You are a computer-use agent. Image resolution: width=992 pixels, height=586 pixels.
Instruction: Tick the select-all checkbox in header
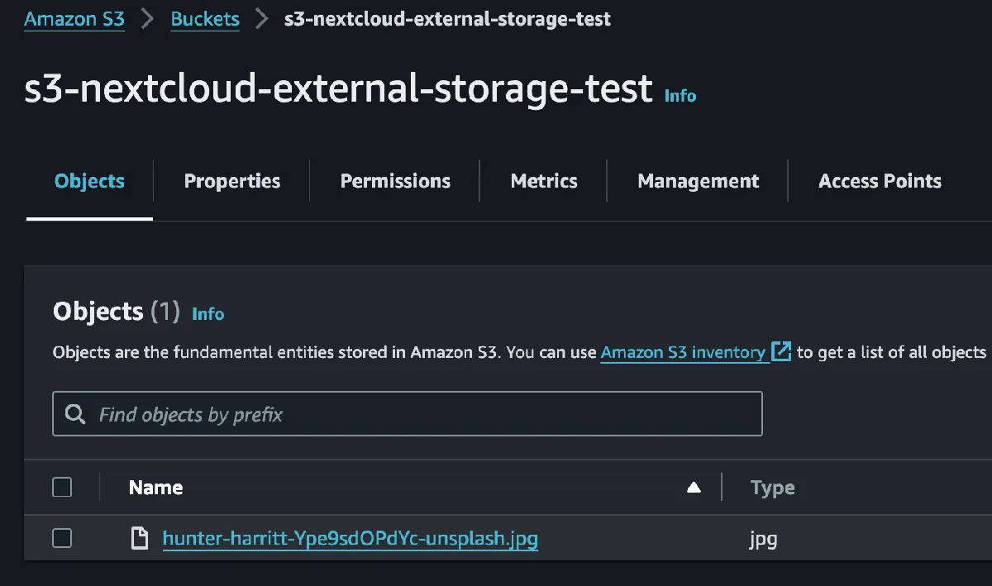(x=62, y=487)
